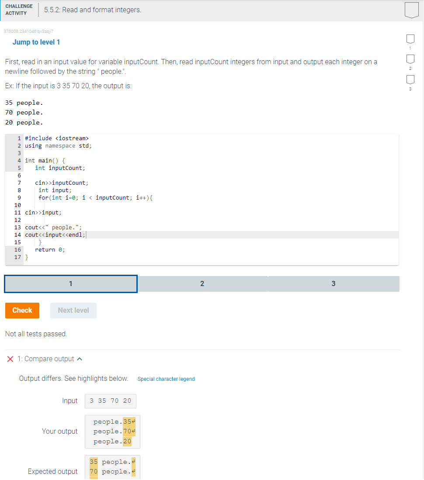Click the highlighted whitespace before 35

click(x=94, y=462)
